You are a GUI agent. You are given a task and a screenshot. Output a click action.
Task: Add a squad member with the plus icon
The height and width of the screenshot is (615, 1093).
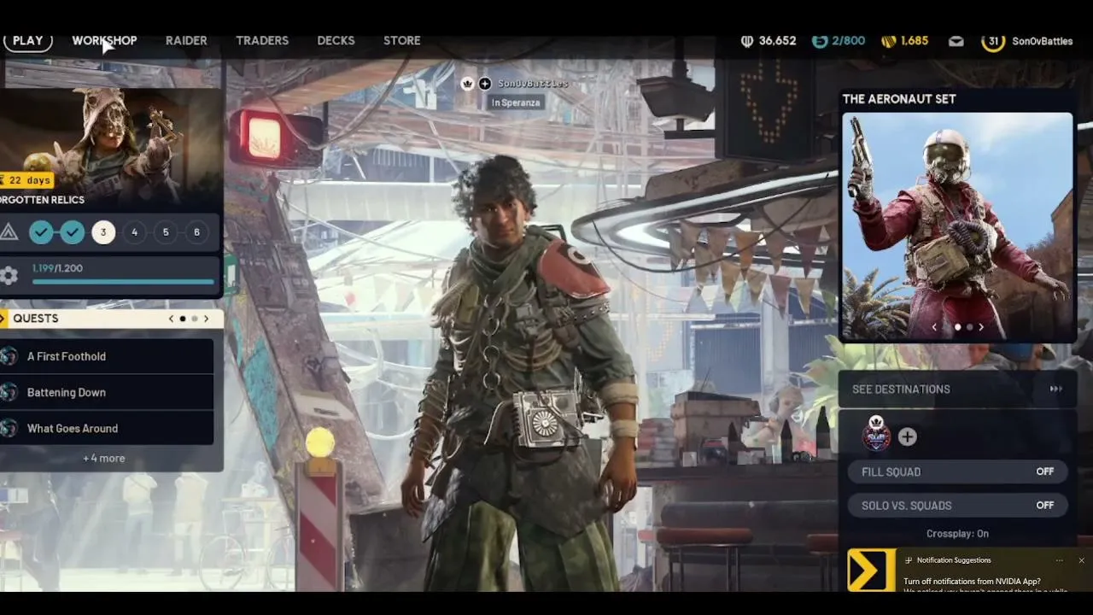tap(907, 437)
